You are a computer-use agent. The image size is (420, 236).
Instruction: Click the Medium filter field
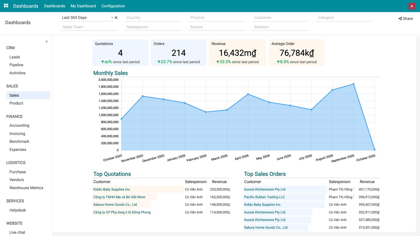click(280, 27)
